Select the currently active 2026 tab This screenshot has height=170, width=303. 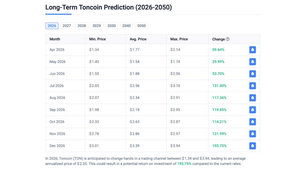coord(52,26)
